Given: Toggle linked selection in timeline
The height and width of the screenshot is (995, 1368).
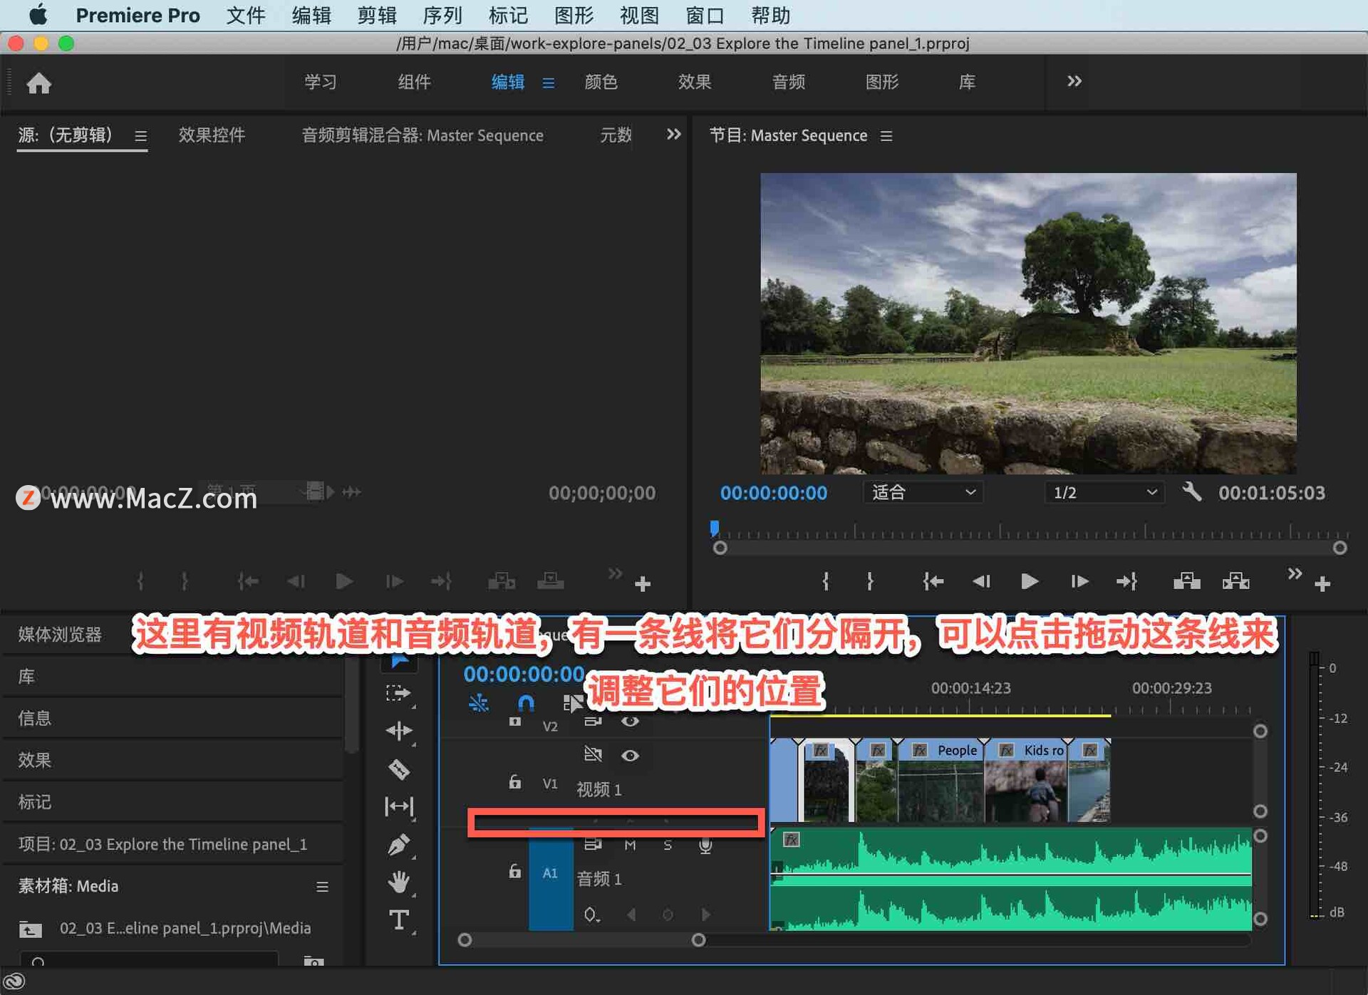Looking at the screenshot, I should point(572,704).
